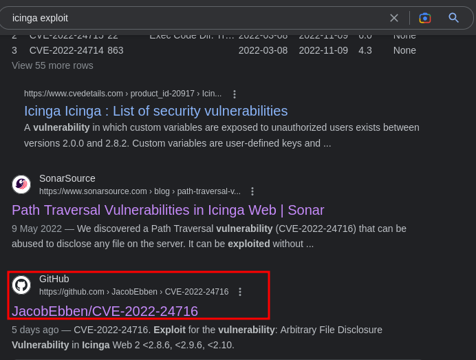Select 2022-03-08 date in row 3

[263, 50]
